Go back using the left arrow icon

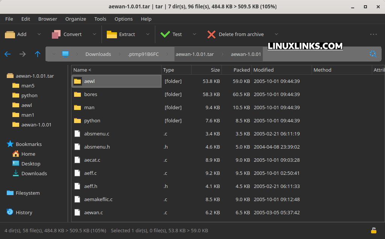(x=8, y=54)
